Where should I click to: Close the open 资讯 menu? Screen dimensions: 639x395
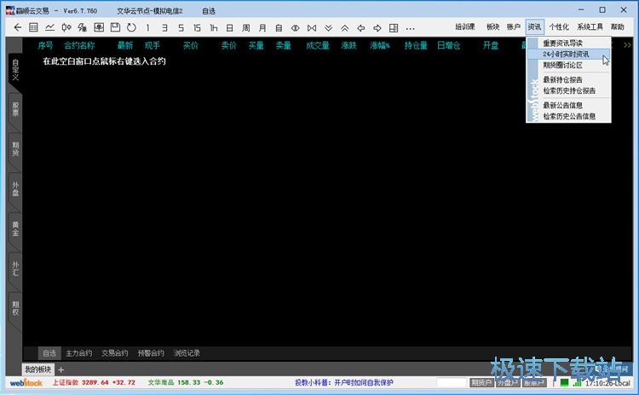535,27
